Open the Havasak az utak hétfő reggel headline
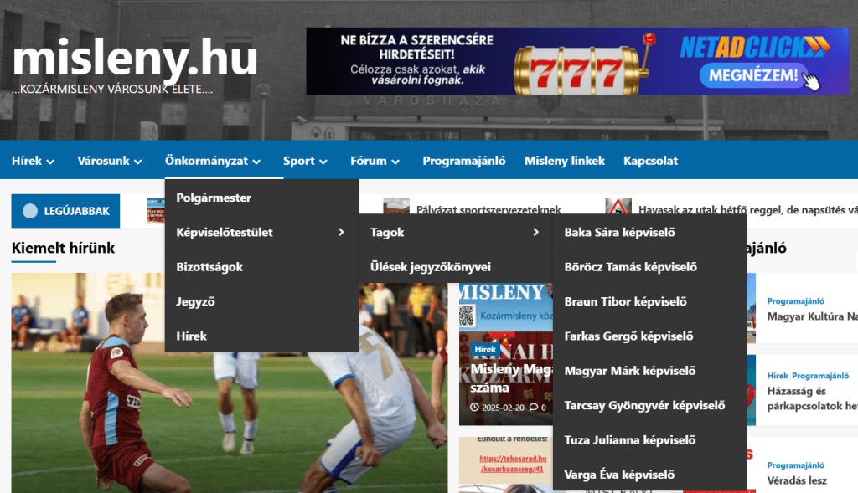858x493 pixels. [x=748, y=210]
